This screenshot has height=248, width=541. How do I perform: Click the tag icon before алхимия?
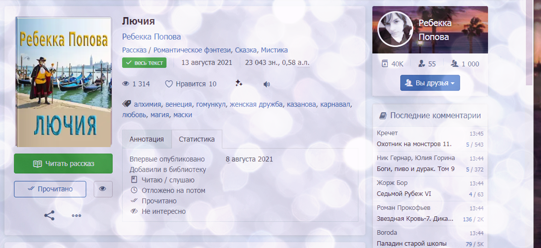pos(127,104)
